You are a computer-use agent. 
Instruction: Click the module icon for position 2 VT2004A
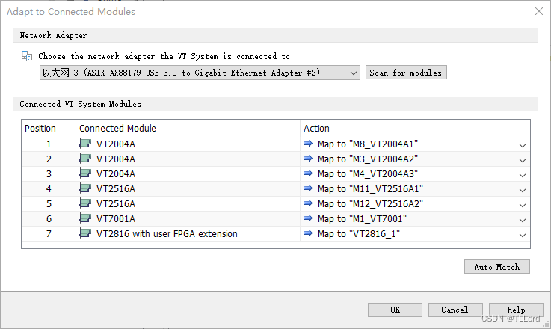(x=85, y=159)
